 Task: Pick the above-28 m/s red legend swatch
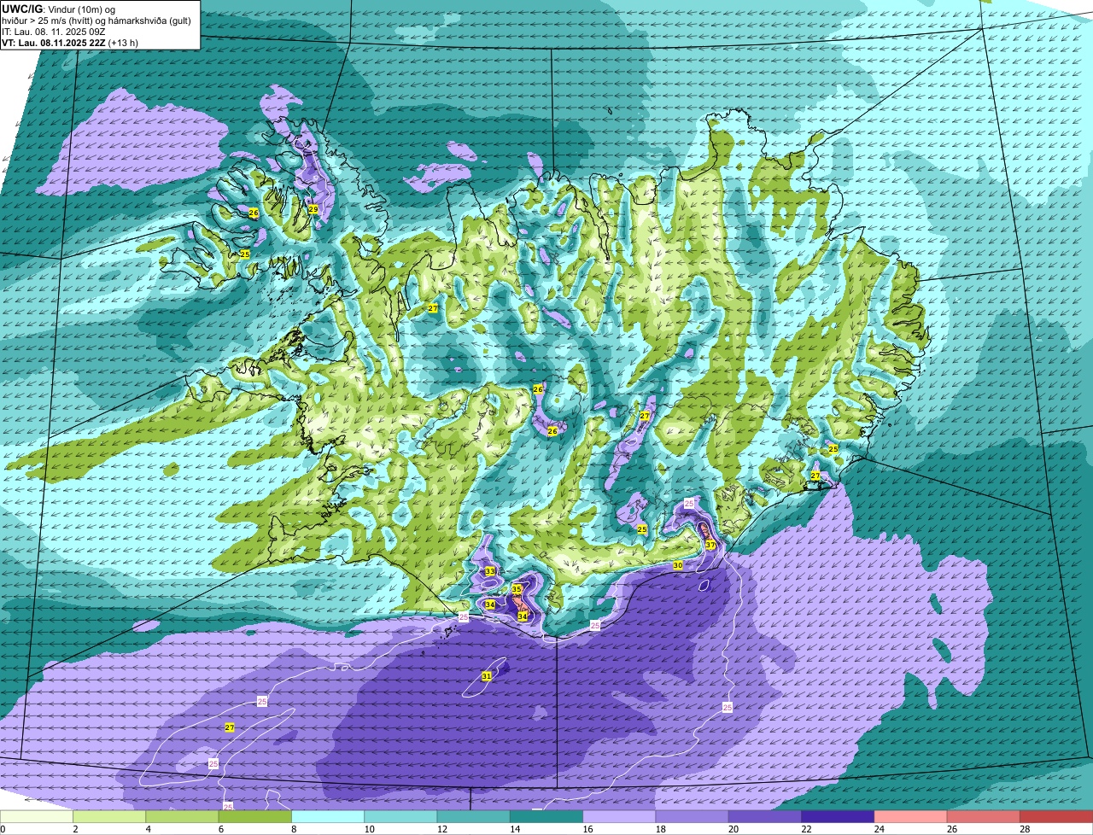tap(1056, 816)
